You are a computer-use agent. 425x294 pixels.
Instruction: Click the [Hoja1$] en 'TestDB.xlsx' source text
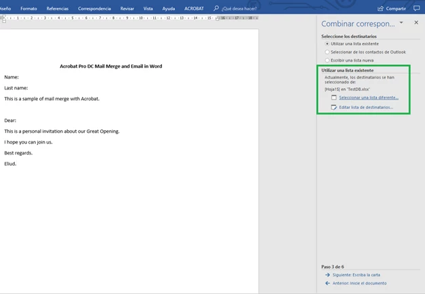pos(347,89)
